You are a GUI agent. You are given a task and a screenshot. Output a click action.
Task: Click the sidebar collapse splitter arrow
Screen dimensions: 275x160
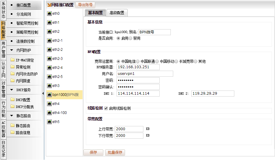coord(43,94)
